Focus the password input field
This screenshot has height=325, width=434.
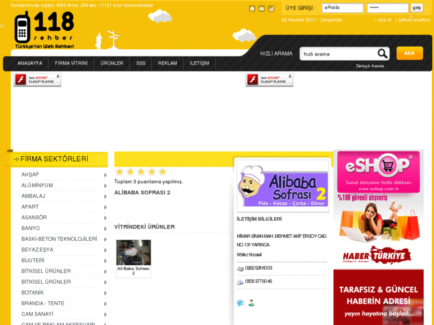point(387,8)
